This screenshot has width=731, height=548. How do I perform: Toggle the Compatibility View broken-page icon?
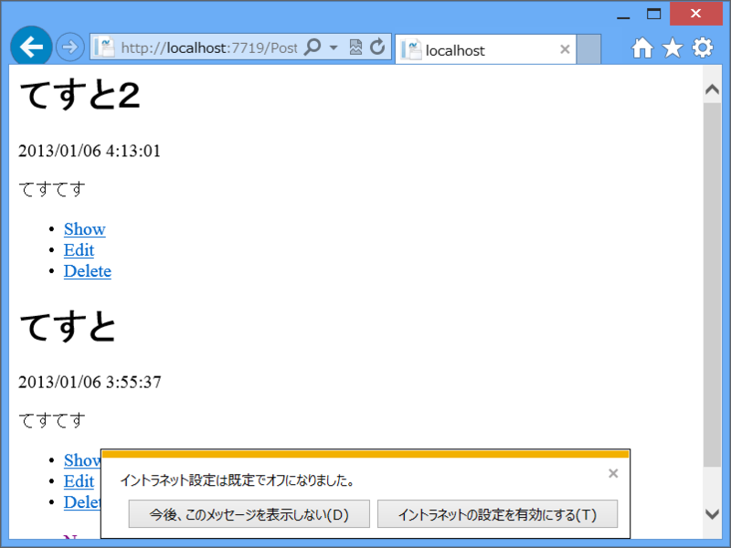tap(355, 47)
